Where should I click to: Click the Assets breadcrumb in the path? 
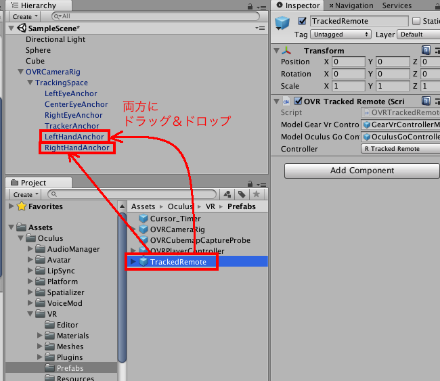pos(143,206)
